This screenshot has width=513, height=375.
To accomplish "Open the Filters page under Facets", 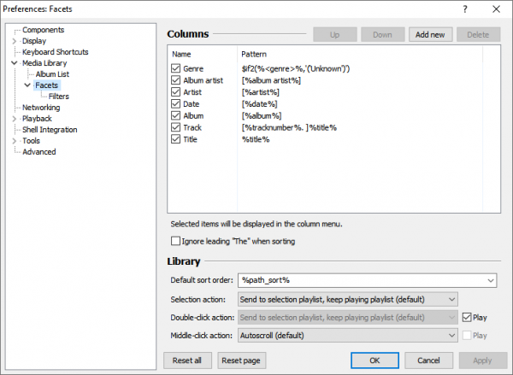I will tap(59, 97).
